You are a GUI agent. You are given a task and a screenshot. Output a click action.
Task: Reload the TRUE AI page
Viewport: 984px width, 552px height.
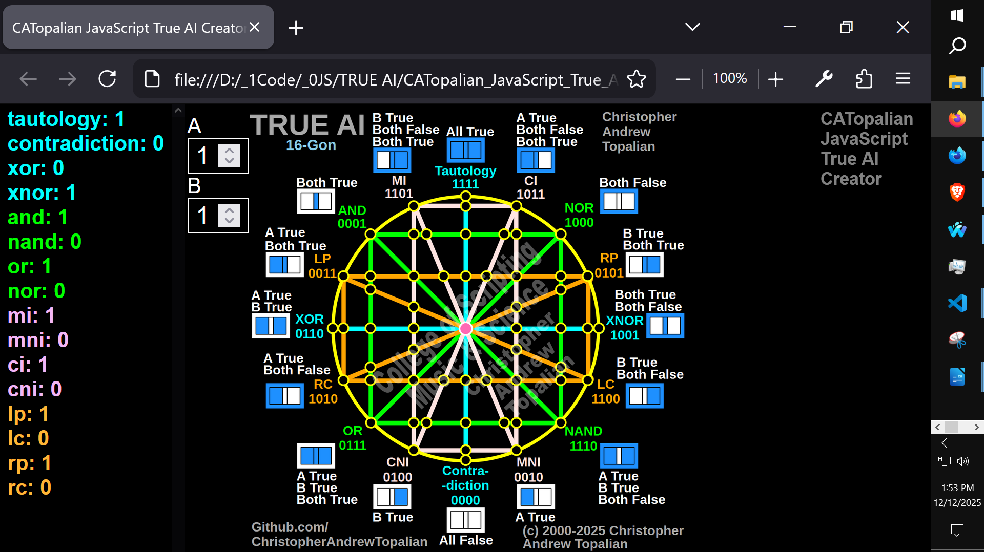pos(107,79)
